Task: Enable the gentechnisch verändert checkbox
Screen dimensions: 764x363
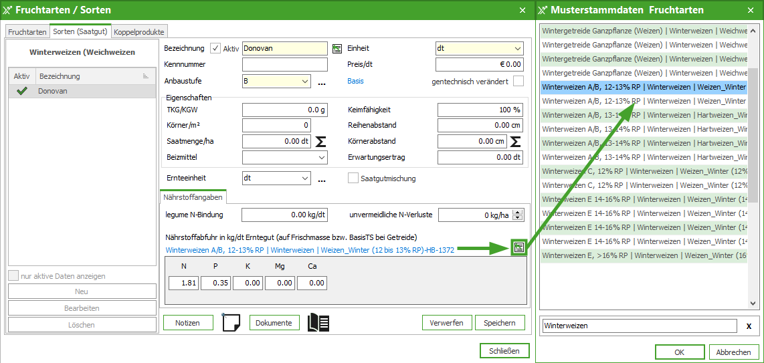Action: click(518, 82)
